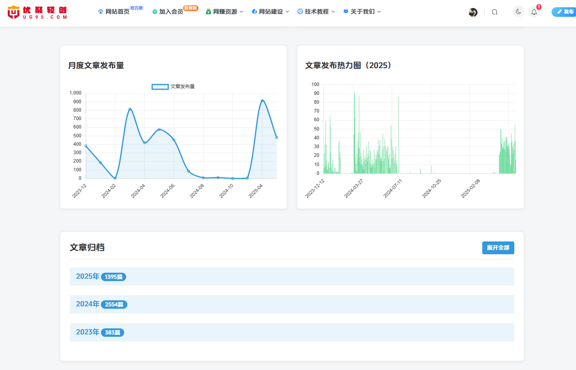Open the notification bell
576x370 pixels.
[x=534, y=12]
